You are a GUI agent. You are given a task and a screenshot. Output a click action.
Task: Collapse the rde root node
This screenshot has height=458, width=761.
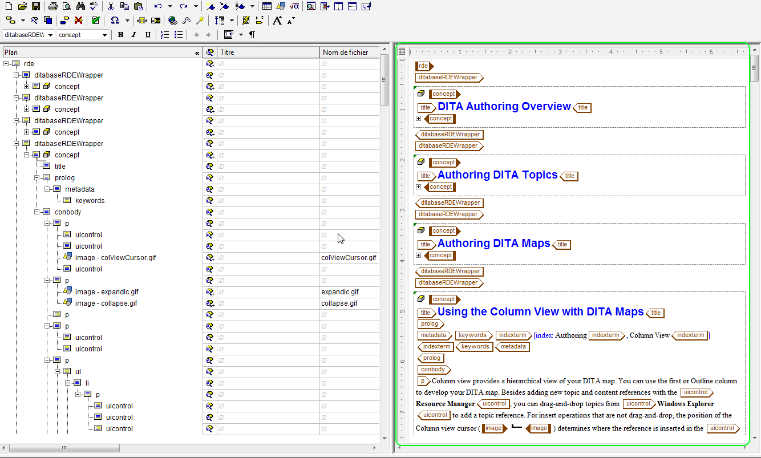point(6,63)
